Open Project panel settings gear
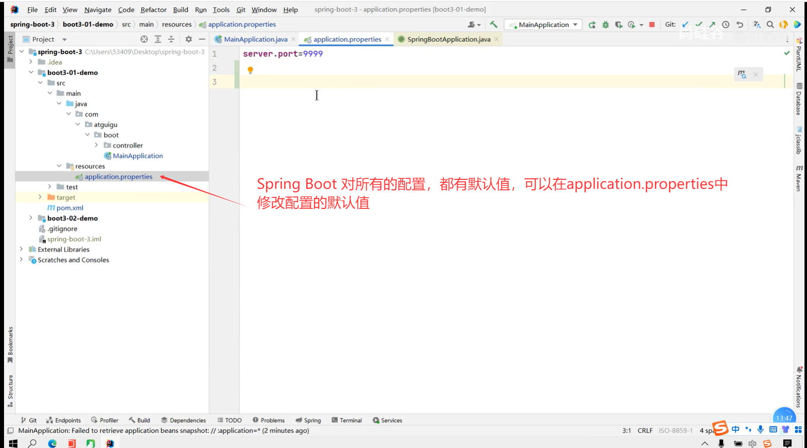Screen dimensions: 807x448 click(189, 39)
